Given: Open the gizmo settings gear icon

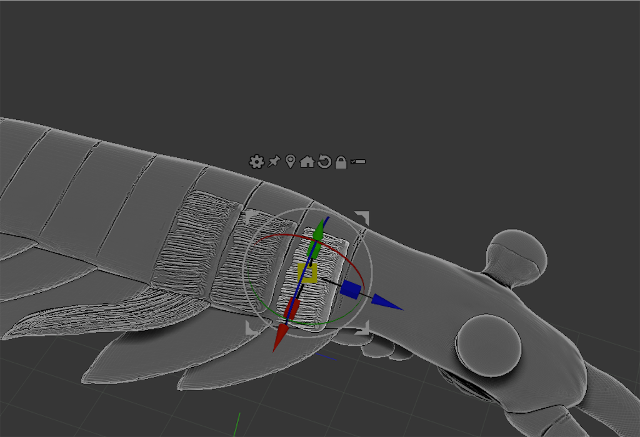Looking at the screenshot, I should (256, 161).
